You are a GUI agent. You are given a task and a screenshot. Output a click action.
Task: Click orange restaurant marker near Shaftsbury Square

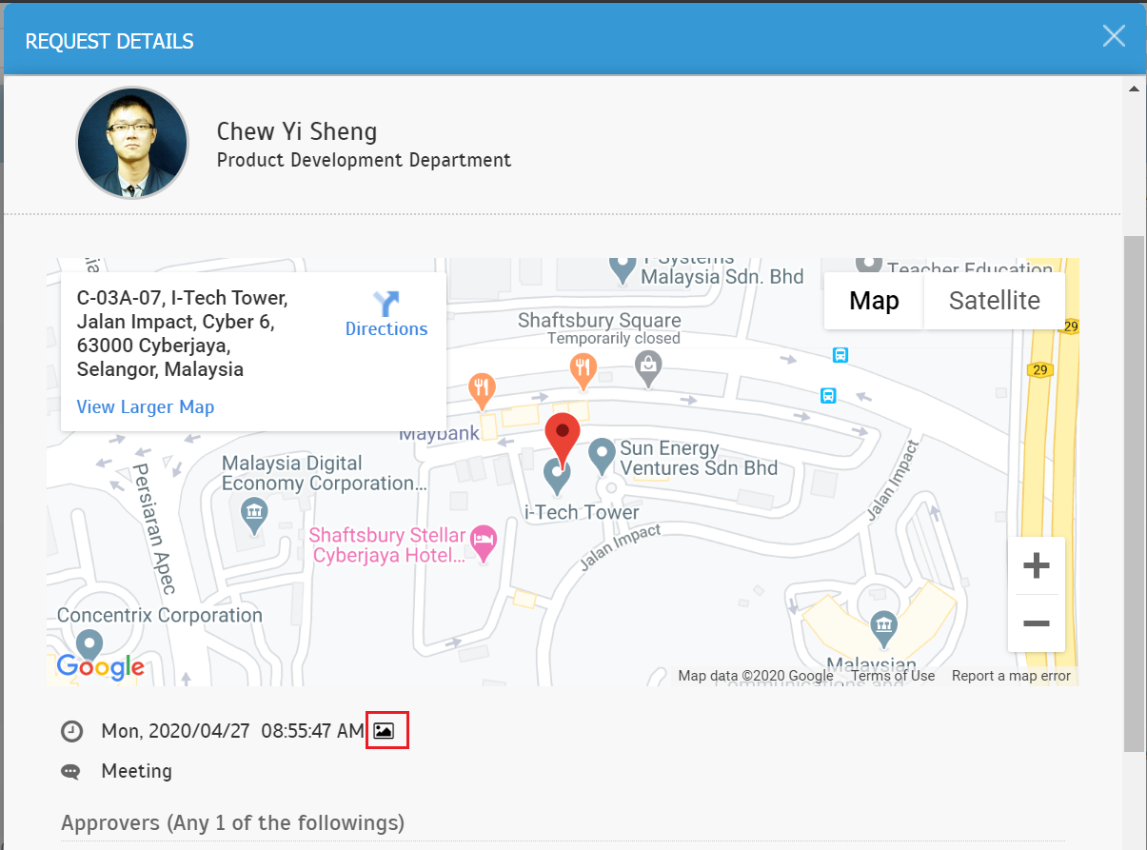pyautogui.click(x=584, y=371)
